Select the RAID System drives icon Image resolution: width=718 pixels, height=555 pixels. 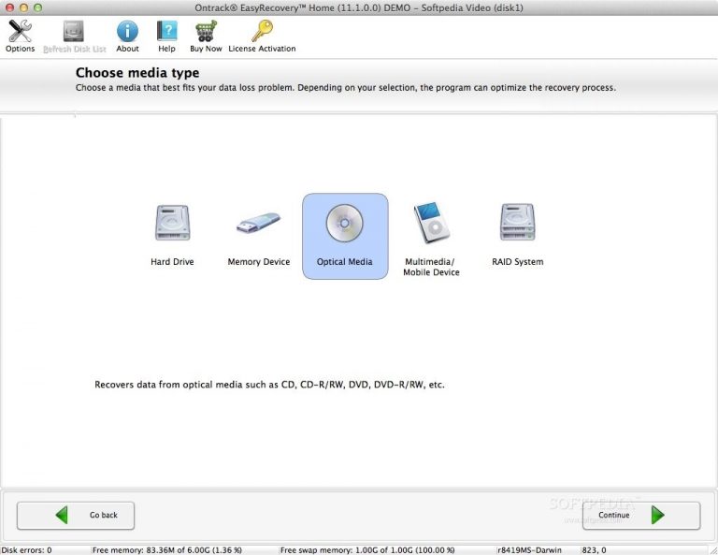click(x=517, y=222)
